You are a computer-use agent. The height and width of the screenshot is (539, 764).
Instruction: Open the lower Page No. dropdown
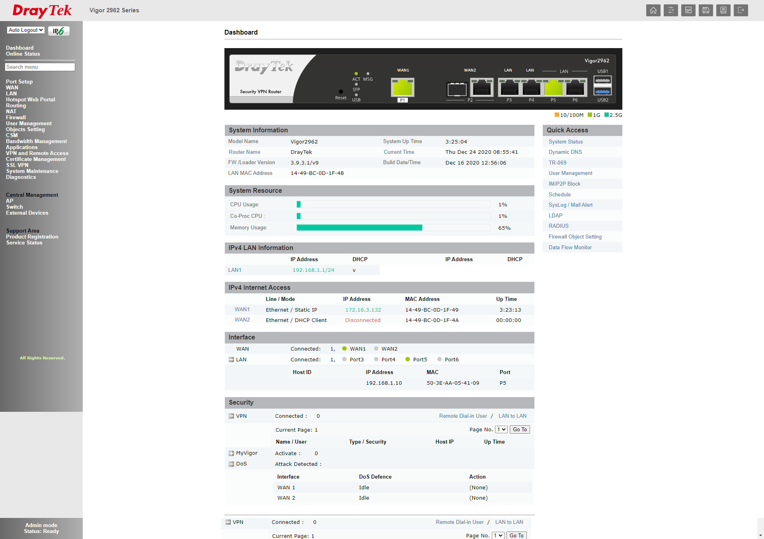click(x=498, y=536)
